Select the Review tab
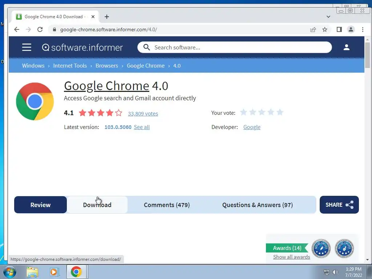 (40, 205)
